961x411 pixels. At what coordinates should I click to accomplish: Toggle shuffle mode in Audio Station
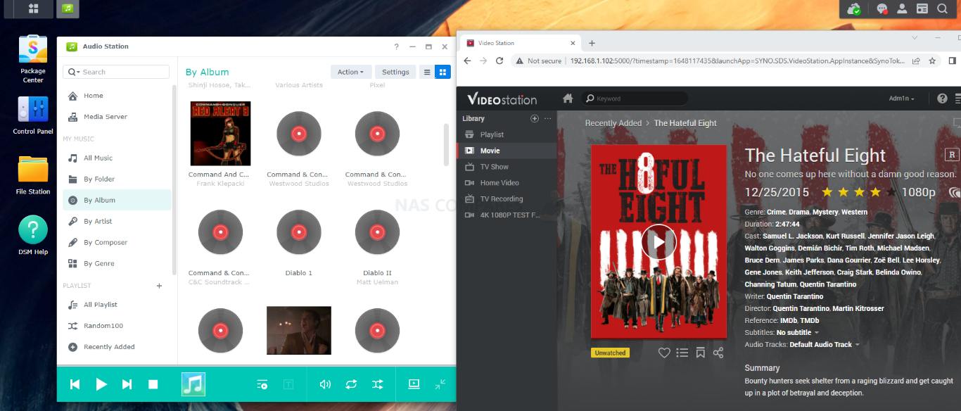click(x=378, y=384)
